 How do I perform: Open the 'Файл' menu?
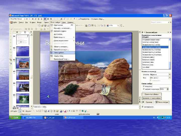tap(15, 22)
